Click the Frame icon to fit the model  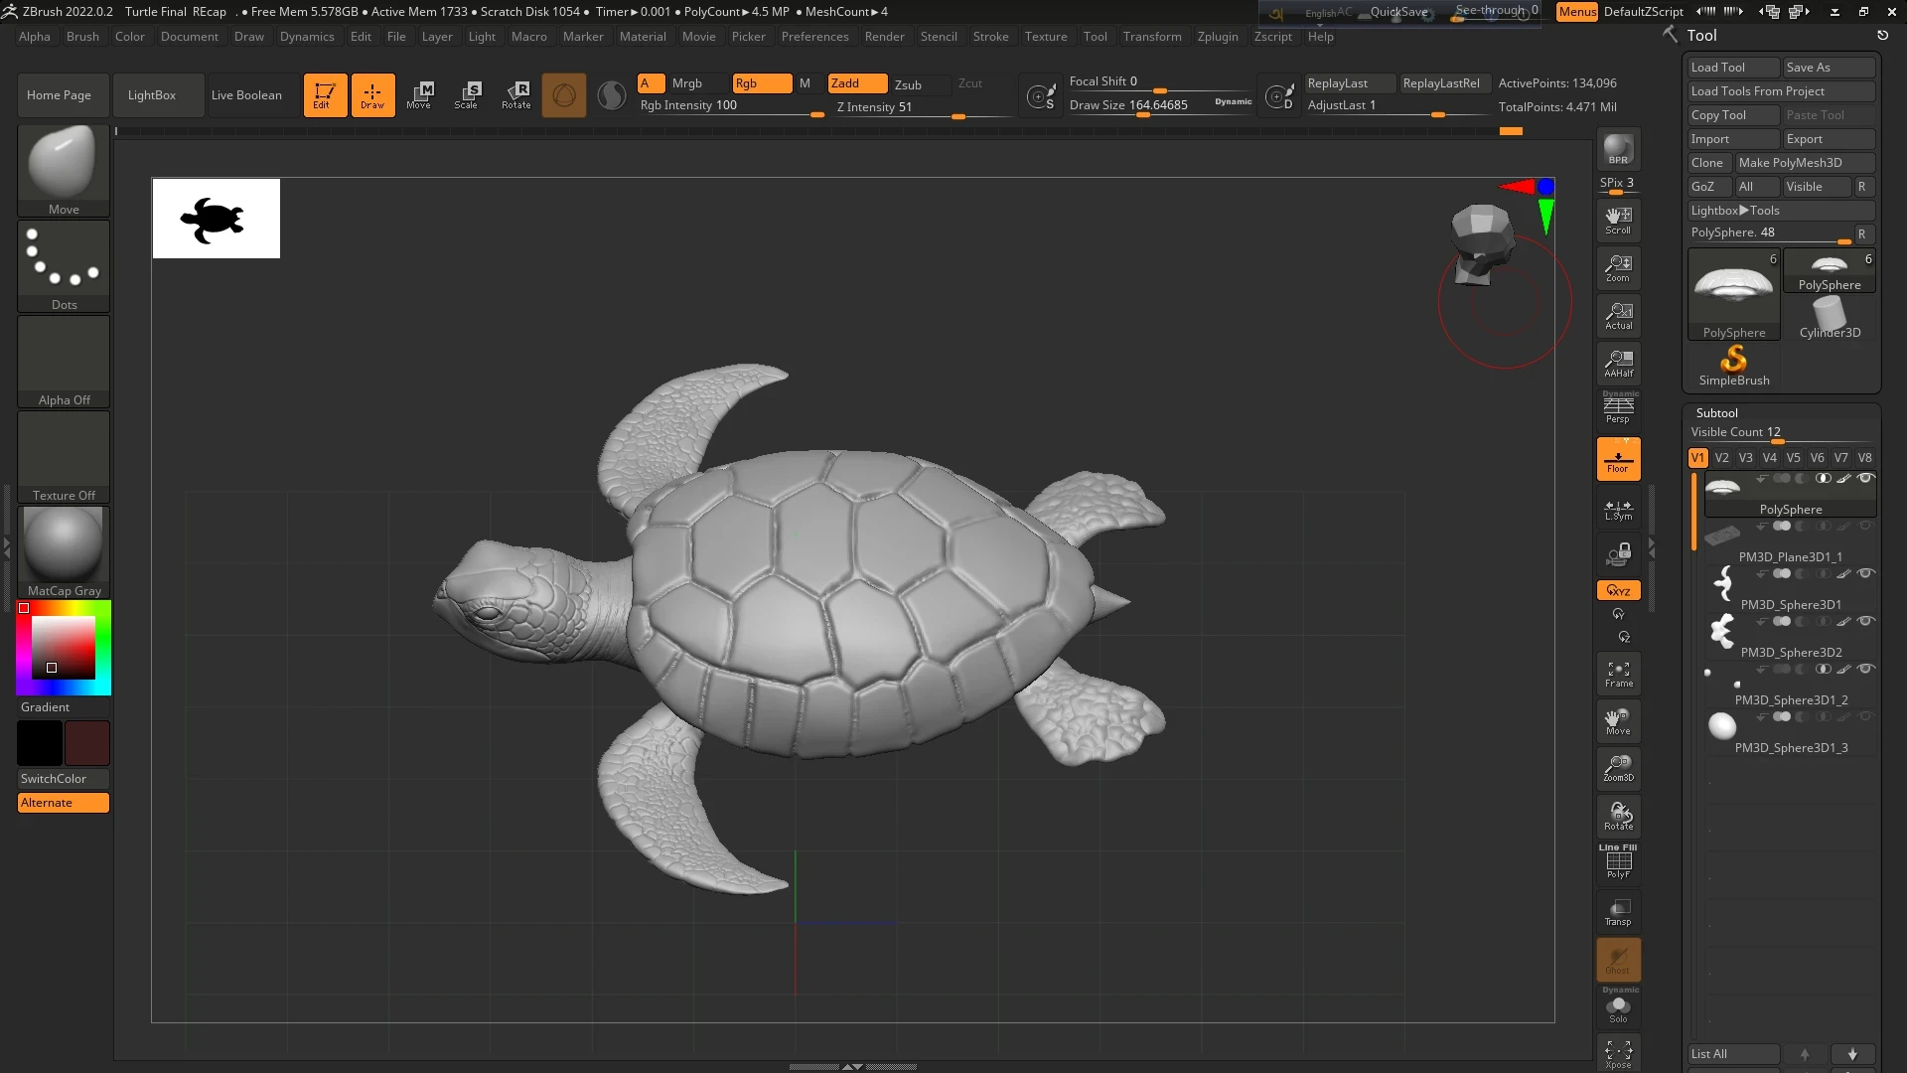coord(1618,673)
